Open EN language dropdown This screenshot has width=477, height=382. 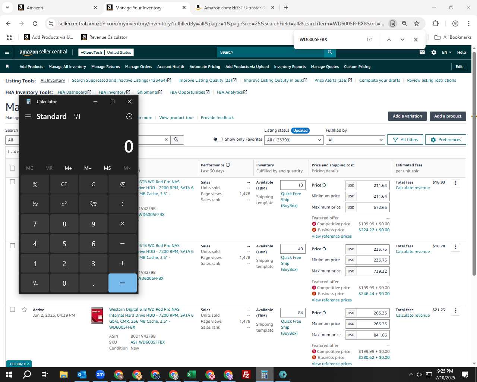[446, 52]
